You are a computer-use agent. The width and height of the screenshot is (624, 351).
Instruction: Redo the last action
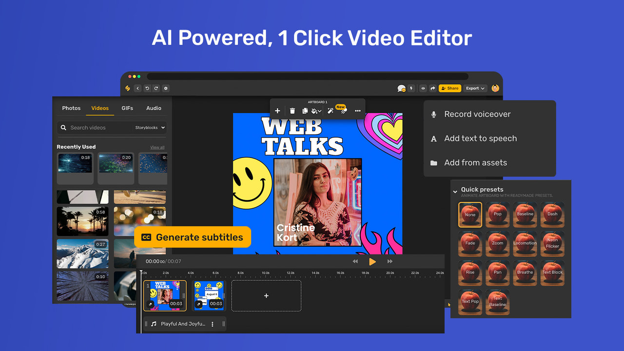(156, 88)
